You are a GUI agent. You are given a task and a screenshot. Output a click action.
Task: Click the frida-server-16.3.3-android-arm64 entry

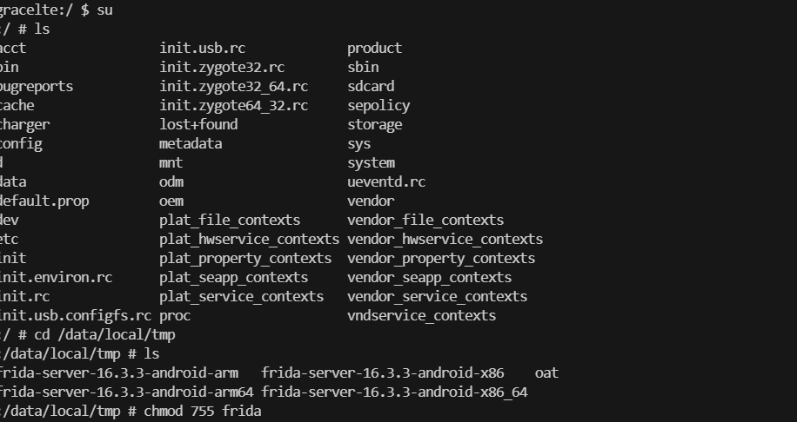click(125, 392)
